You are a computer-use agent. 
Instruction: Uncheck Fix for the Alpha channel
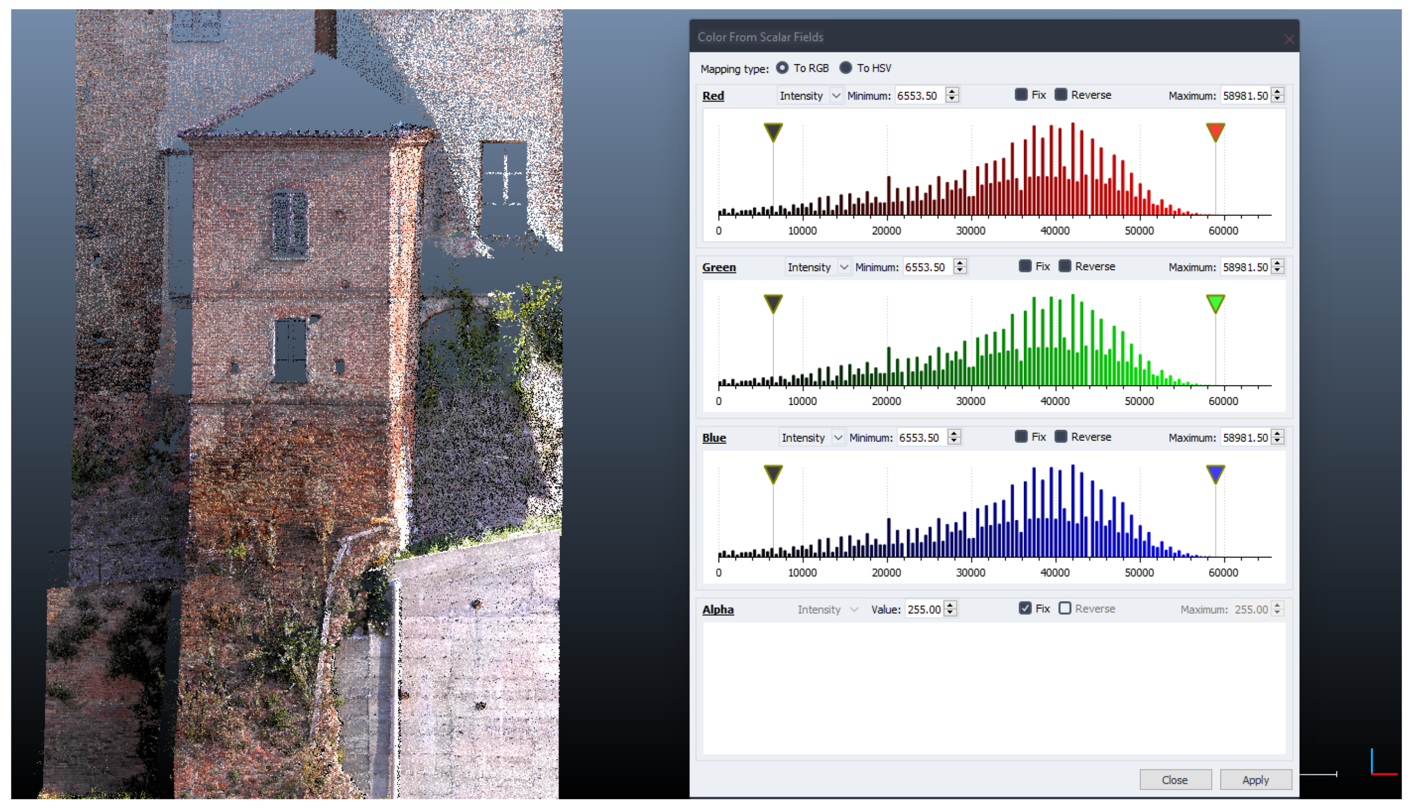pos(1025,608)
